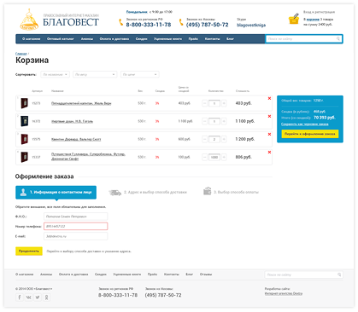Click the quantity box showing 1000
This screenshot has height=312, width=358.
point(214,157)
